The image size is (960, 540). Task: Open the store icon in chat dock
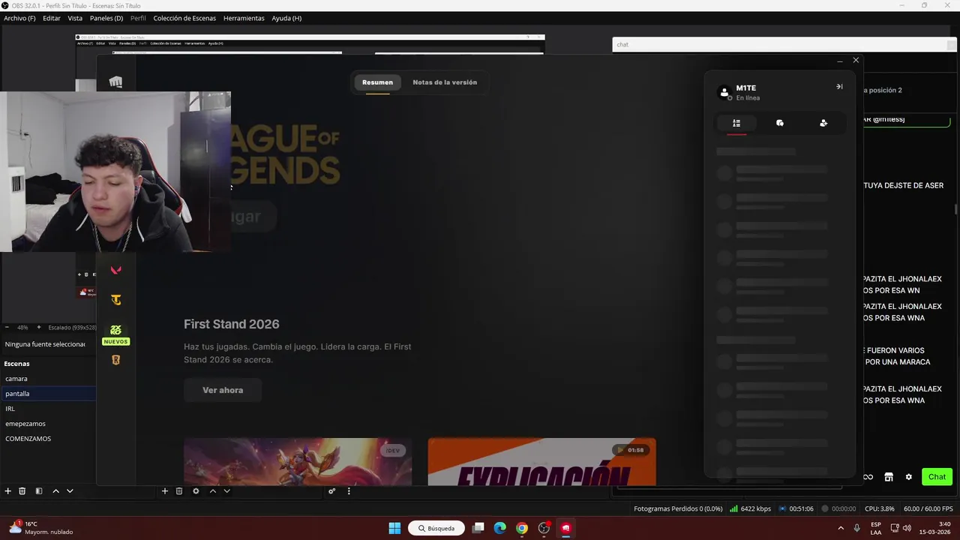(x=889, y=477)
